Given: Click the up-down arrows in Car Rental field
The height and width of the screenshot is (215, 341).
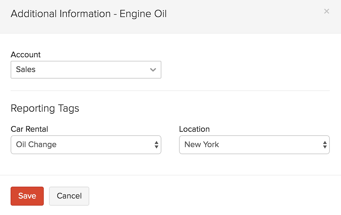Looking at the screenshot, I should point(156,145).
